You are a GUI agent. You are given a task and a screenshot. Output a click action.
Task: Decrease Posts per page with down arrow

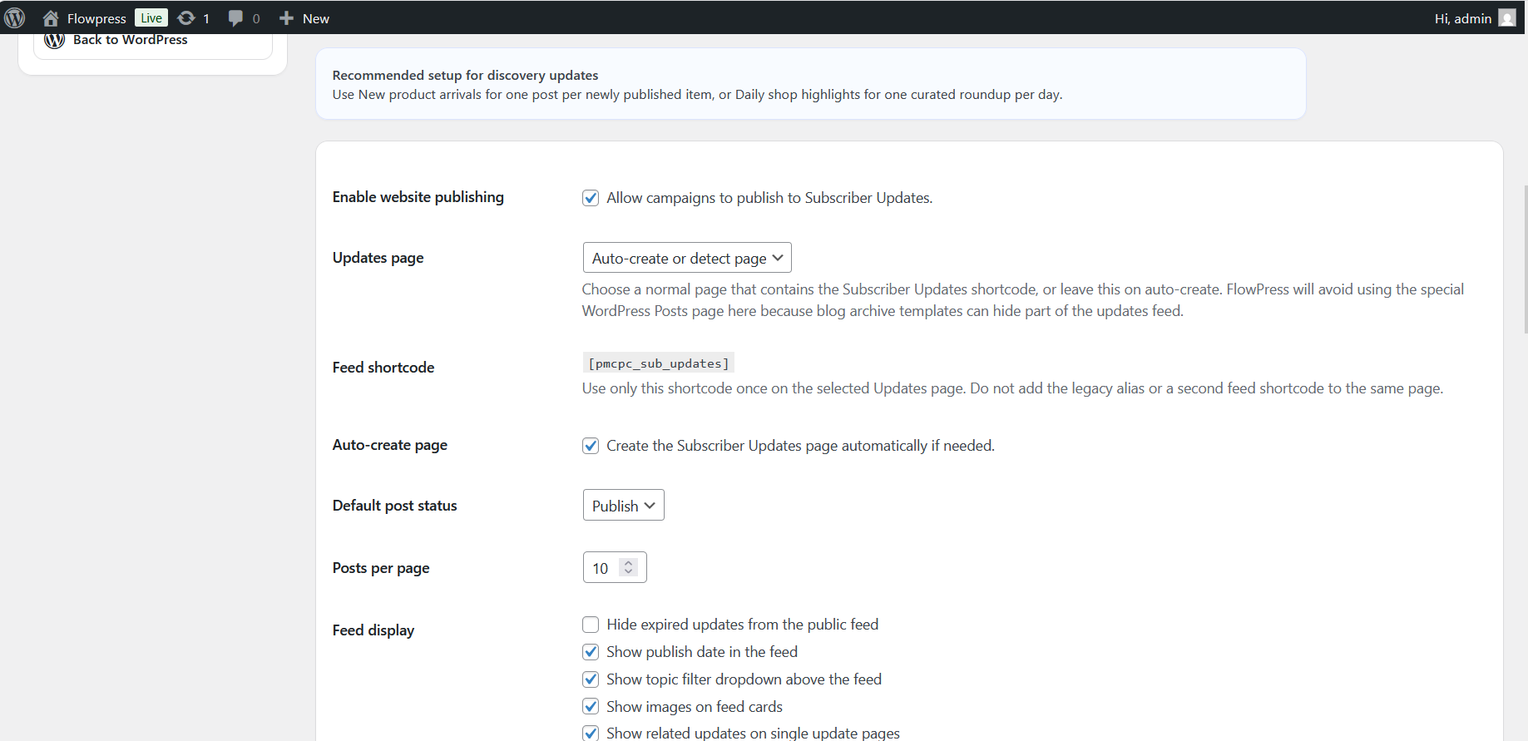tap(629, 572)
